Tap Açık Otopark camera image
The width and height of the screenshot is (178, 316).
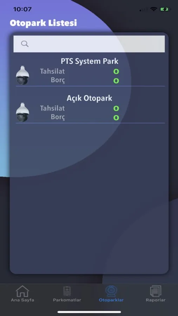tap(22, 112)
